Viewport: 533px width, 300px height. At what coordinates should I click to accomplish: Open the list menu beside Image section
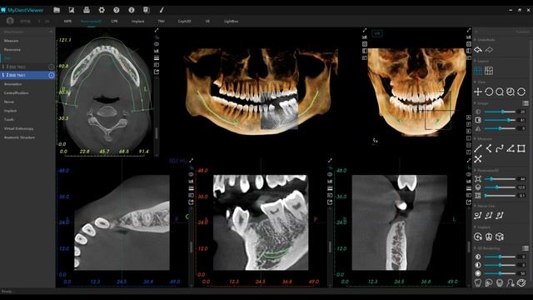[x=526, y=103]
